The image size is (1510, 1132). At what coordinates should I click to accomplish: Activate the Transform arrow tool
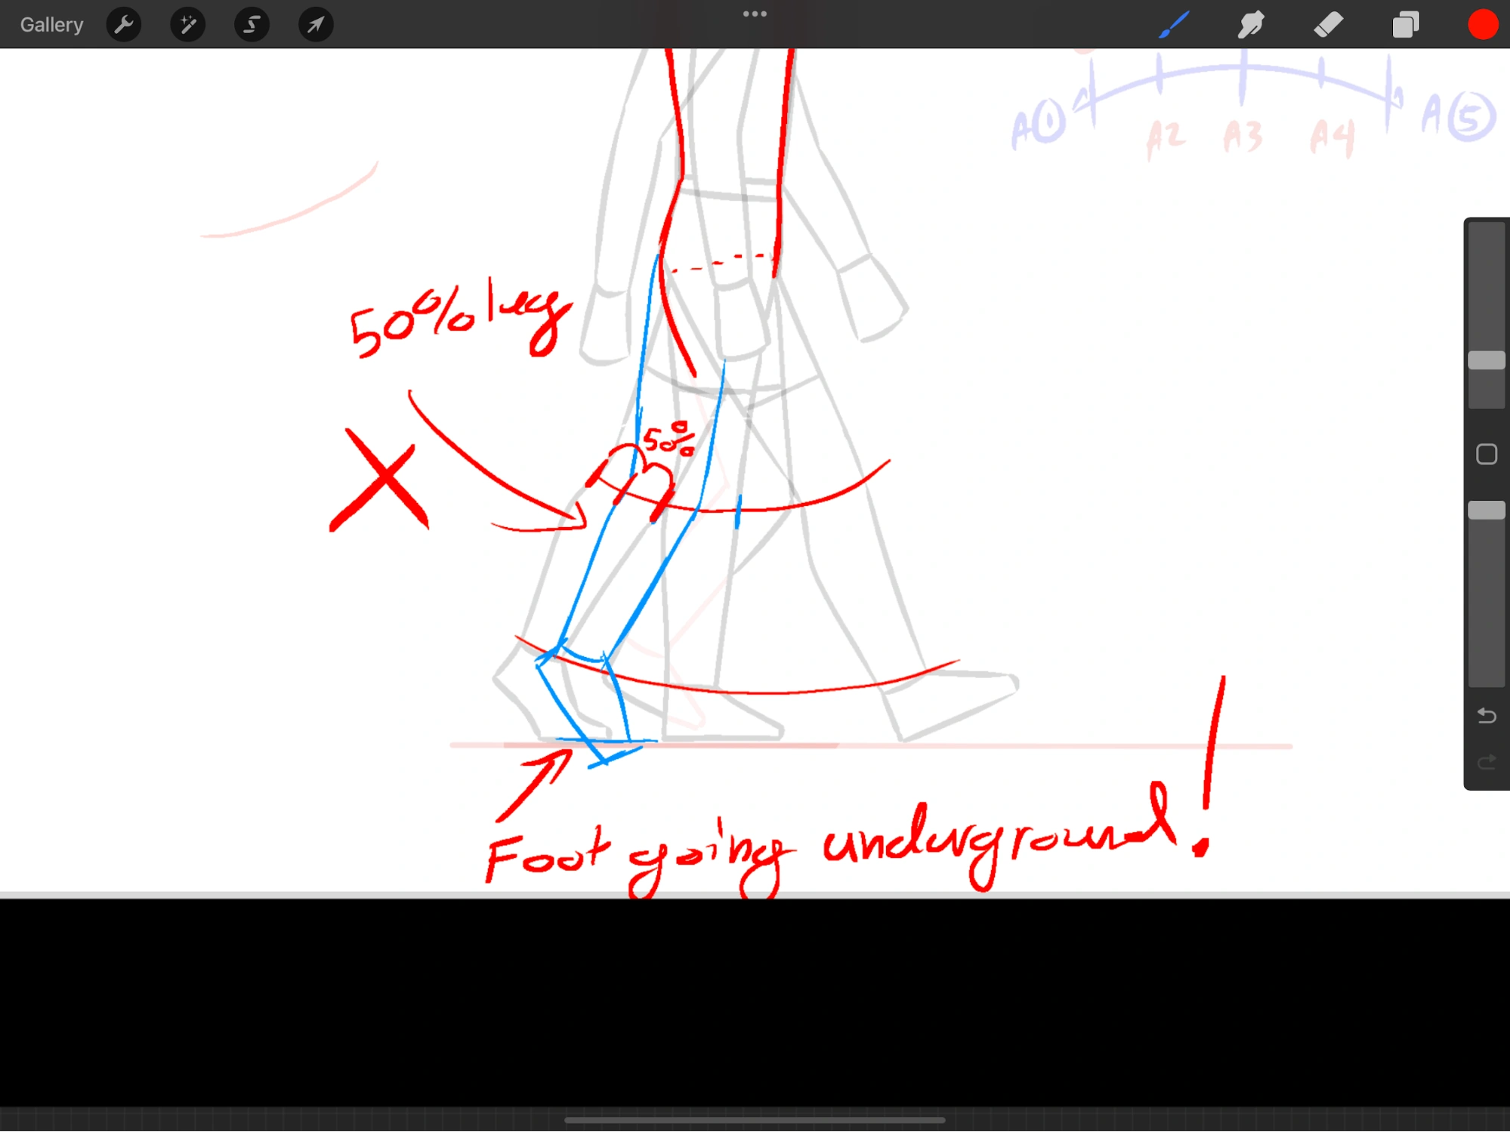316,25
